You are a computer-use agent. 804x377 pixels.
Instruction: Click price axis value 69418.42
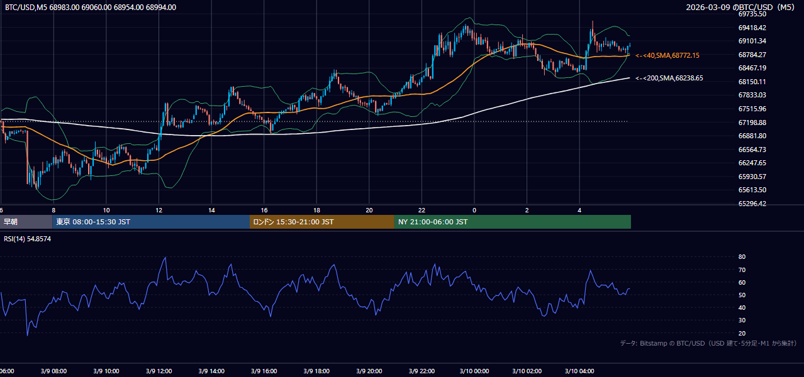tap(752, 28)
